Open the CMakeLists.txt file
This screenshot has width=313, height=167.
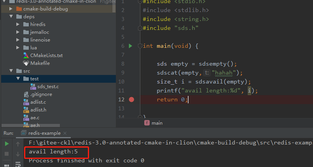click(46, 55)
